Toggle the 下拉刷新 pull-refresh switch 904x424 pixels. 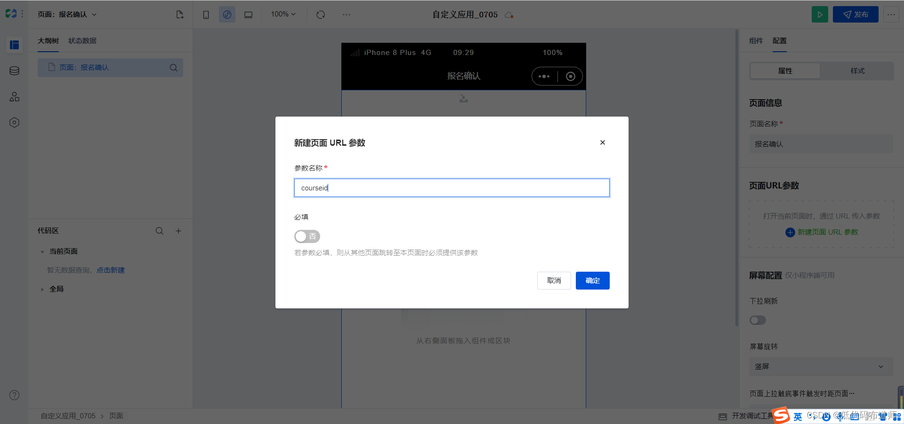[758, 320]
